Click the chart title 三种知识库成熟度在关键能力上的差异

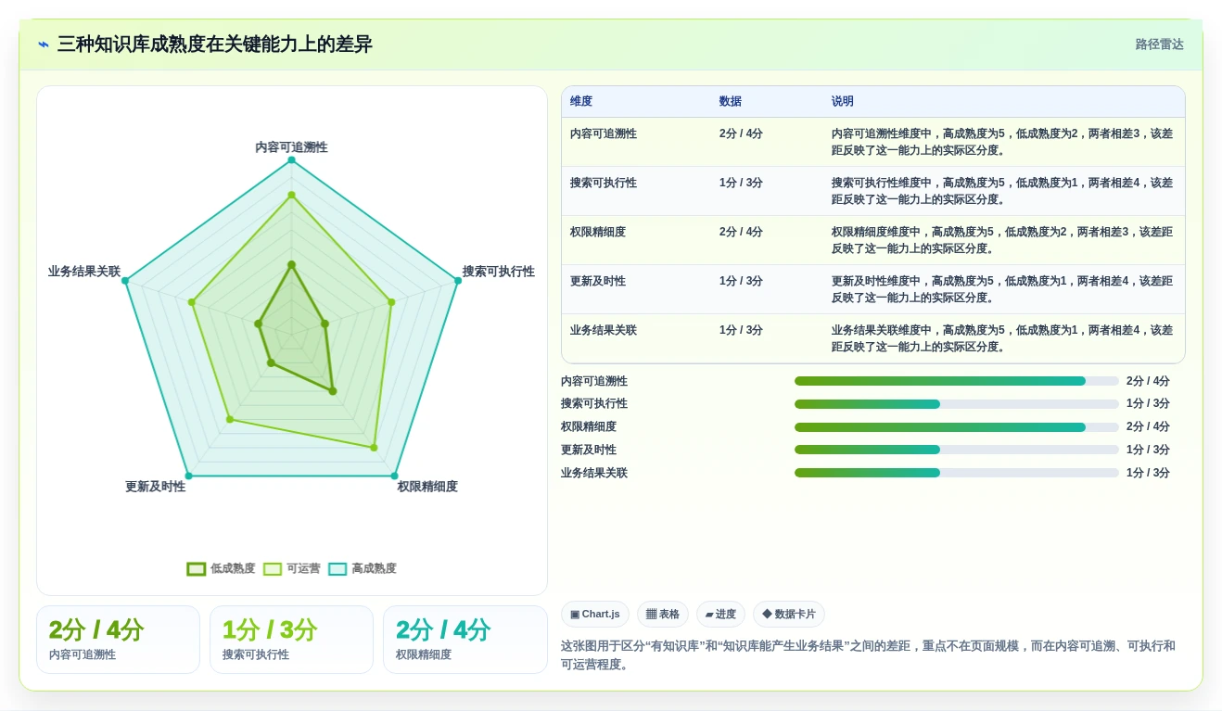pos(215,44)
